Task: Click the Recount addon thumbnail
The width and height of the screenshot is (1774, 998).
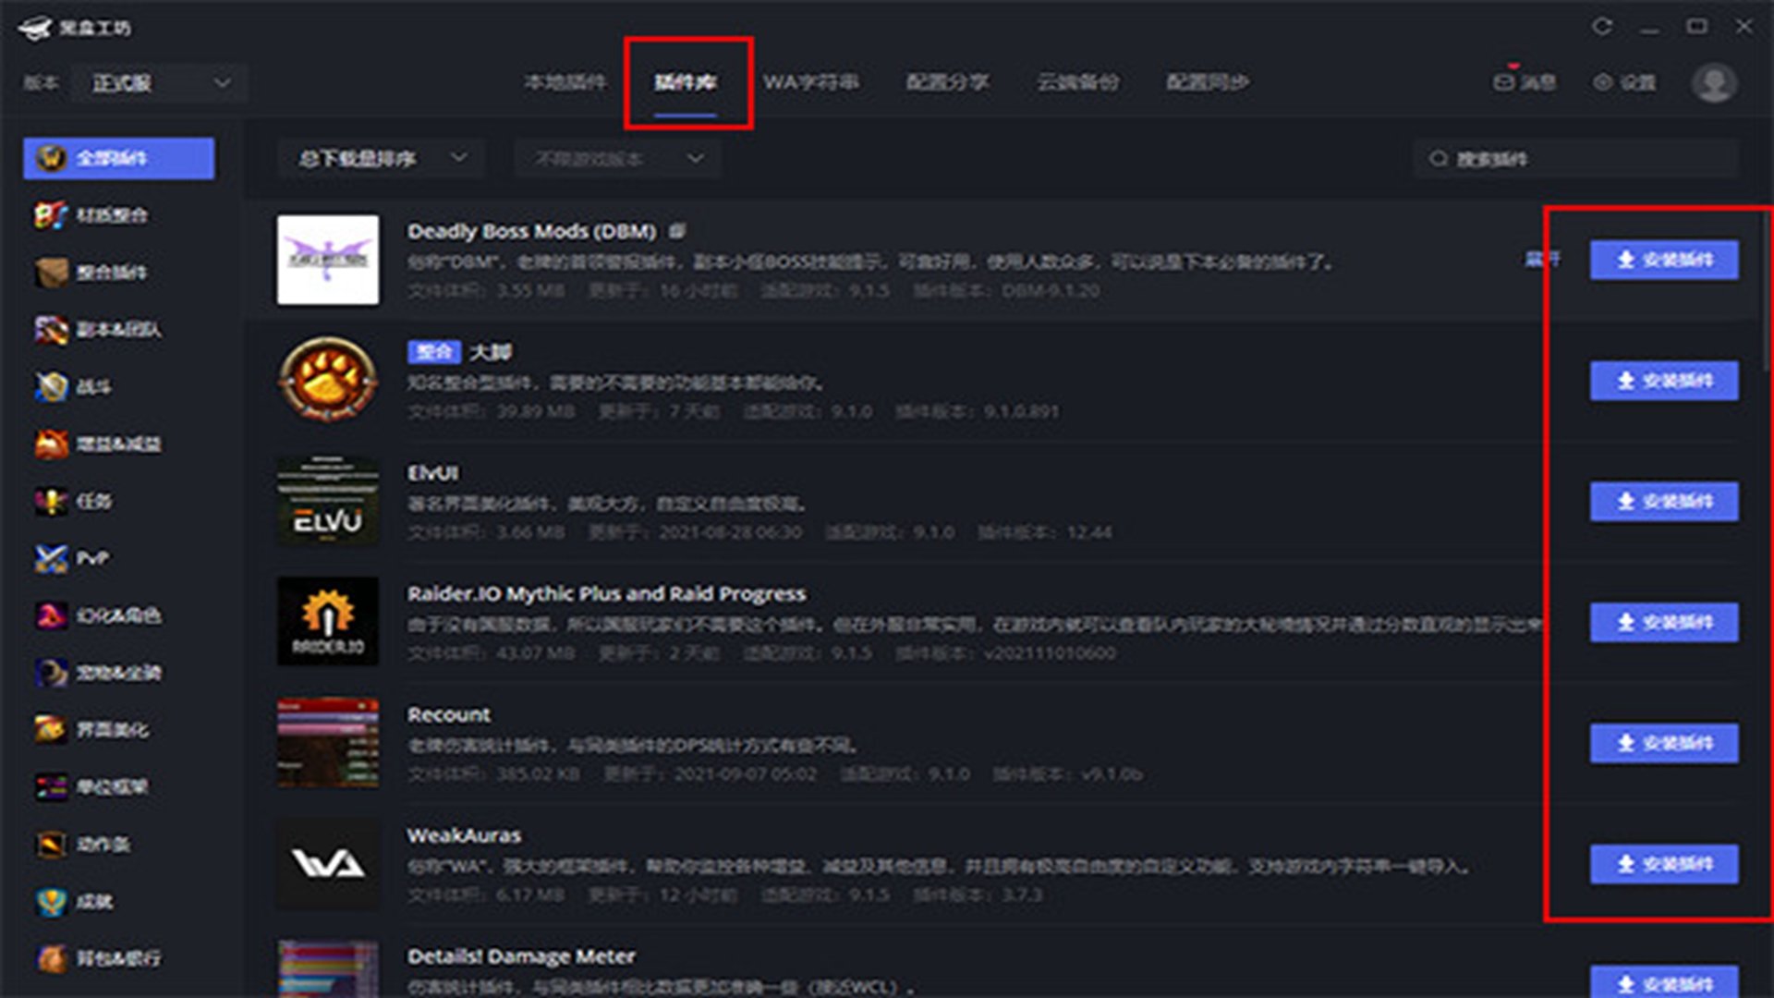Action: coord(327,743)
